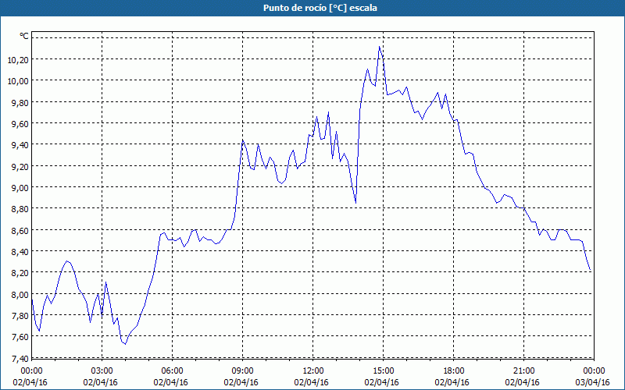Click the 03:00 time label
Viewport: 625px width, 390px height.
102,371
